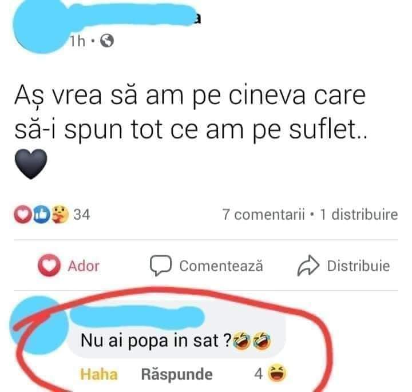Screen dimensions: 412x392
Task: Click the 1h post timestamp
Action: (77, 41)
